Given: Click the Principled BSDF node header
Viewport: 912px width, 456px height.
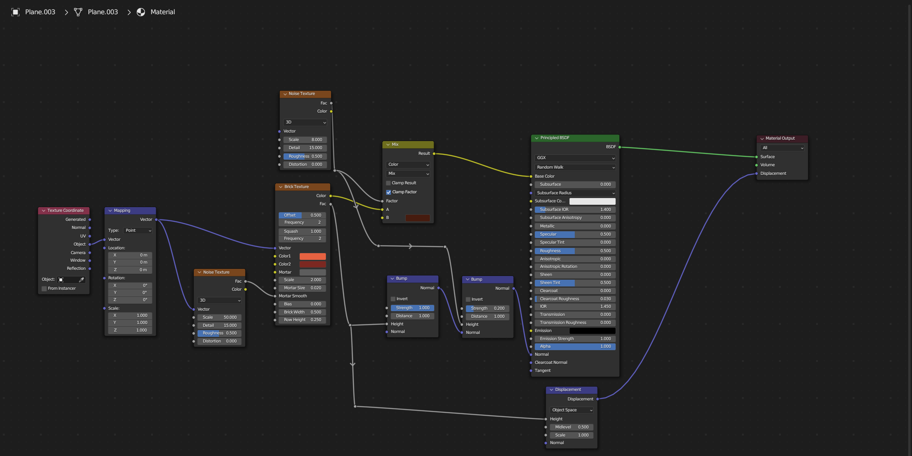Looking at the screenshot, I should tap(575, 138).
